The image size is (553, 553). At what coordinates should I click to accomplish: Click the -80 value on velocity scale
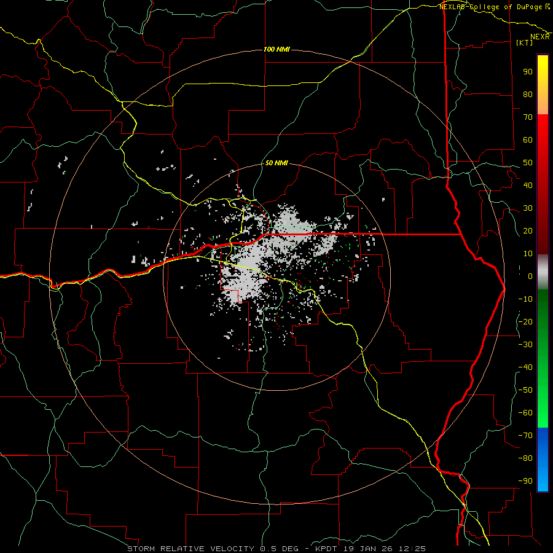pyautogui.click(x=525, y=458)
